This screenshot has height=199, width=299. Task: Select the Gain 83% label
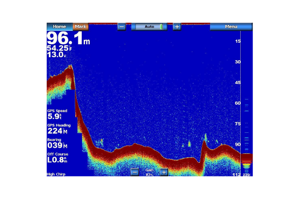pos(149,172)
